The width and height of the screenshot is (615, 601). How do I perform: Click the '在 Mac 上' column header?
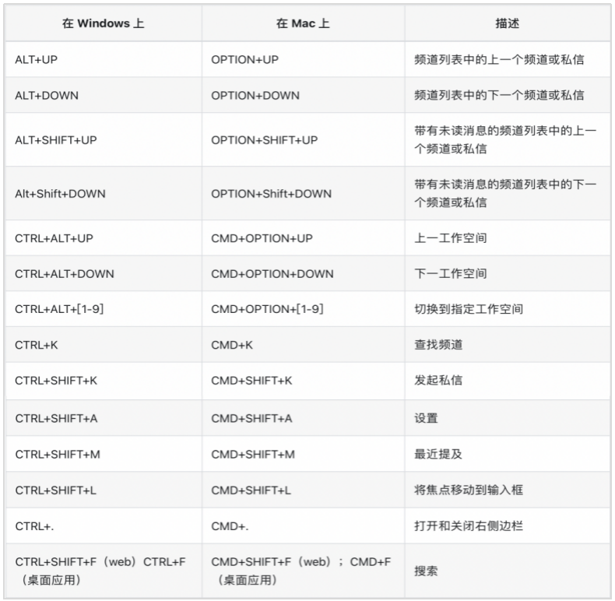click(x=303, y=23)
